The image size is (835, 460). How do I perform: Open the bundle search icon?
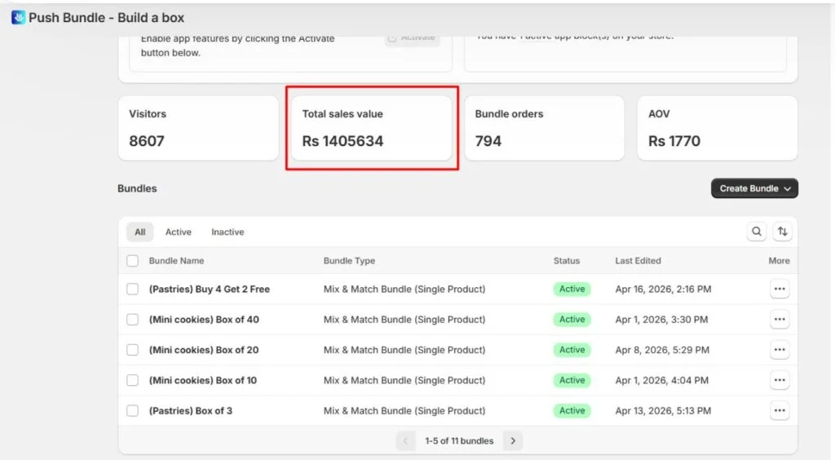pyautogui.click(x=756, y=232)
